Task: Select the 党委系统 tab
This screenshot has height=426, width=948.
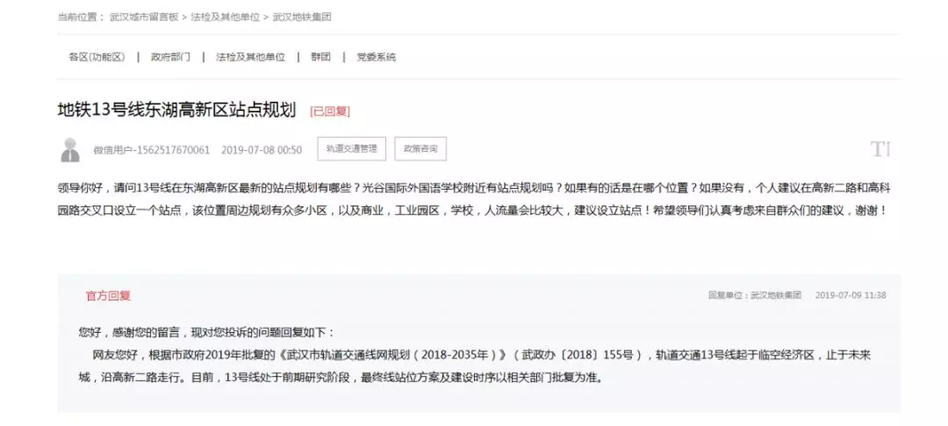Action: point(376,57)
